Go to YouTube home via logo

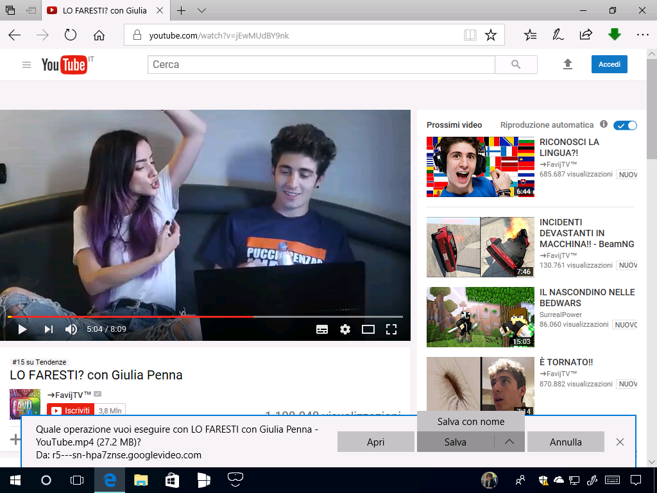[x=64, y=65]
